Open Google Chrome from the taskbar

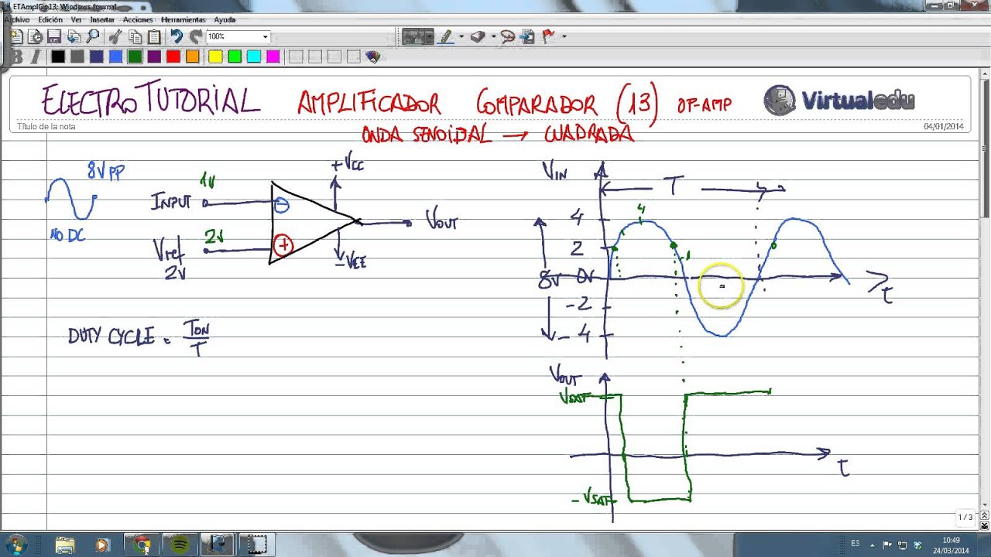tap(142, 545)
